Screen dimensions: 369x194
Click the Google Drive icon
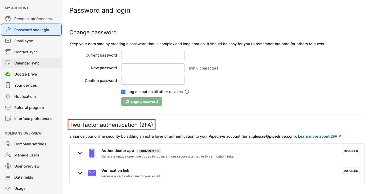(x=8, y=74)
